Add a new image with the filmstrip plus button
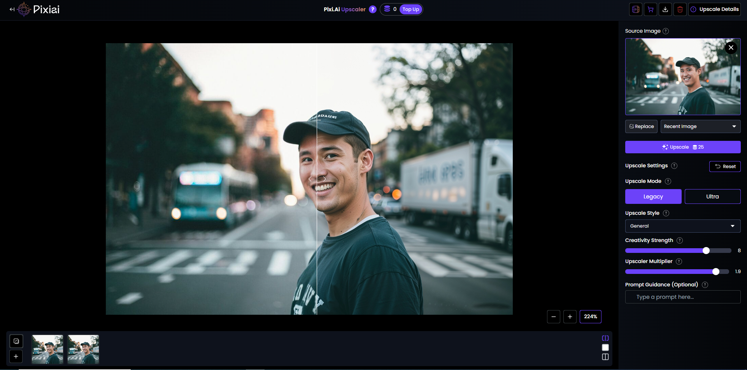The image size is (747, 370). click(x=16, y=356)
